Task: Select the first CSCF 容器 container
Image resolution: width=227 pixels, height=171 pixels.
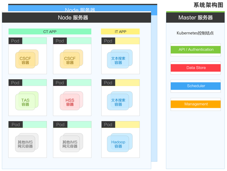Action: [25, 60]
